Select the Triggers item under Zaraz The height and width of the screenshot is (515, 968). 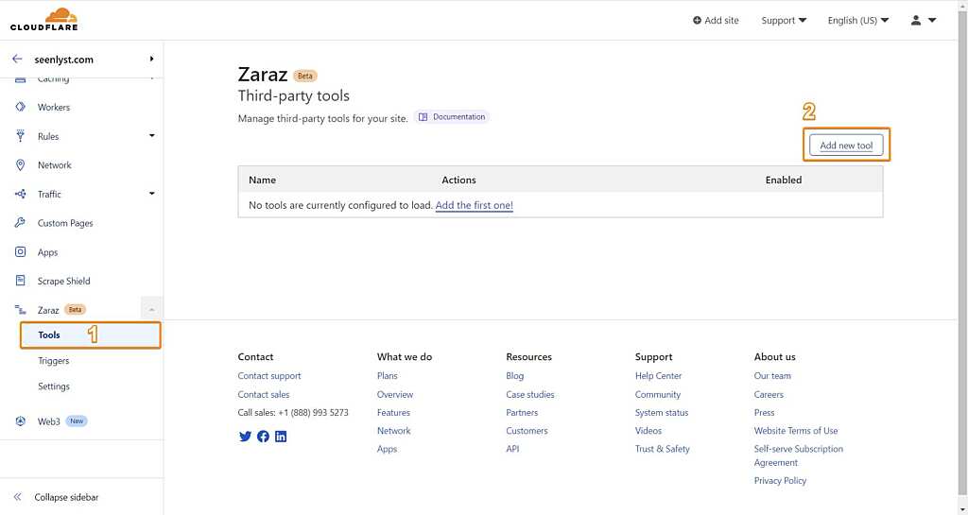54,361
